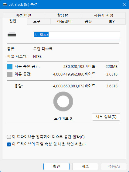Enable drive compression to save disk space

[9, 137]
